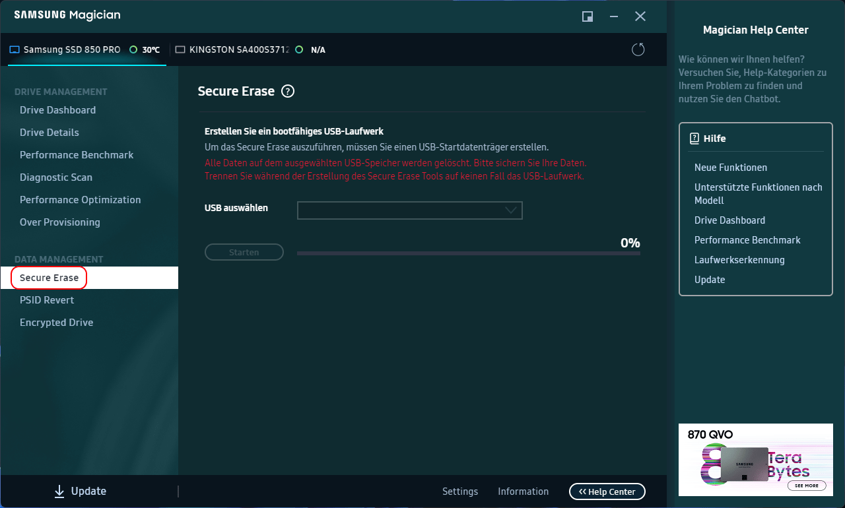Click the compact window mode icon
This screenshot has height=508, width=845.
point(588,16)
